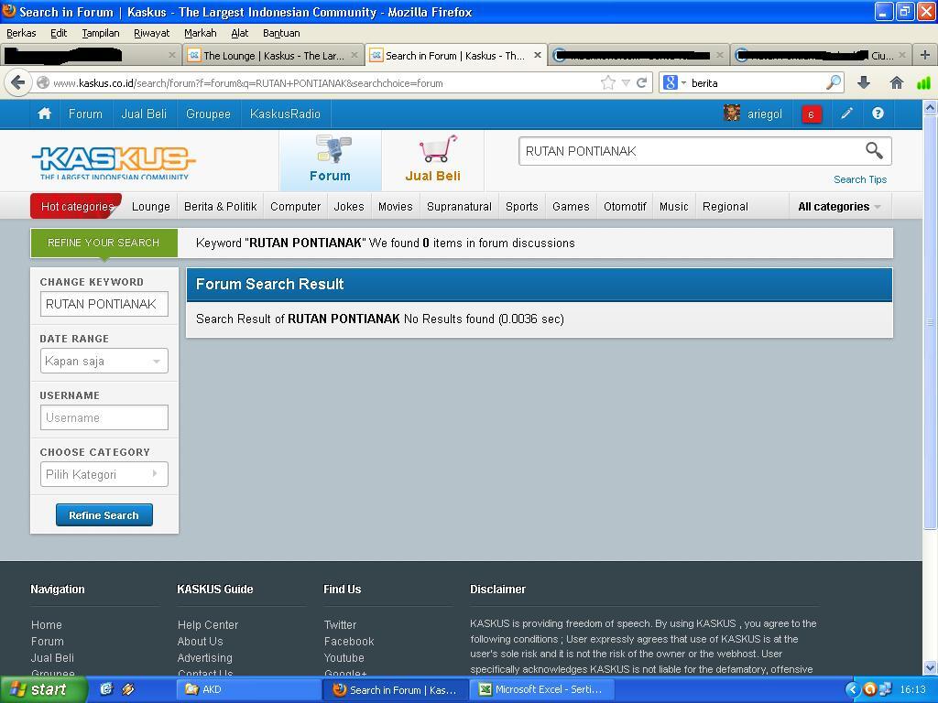Click Jual Beli in the blue navbar

click(144, 114)
